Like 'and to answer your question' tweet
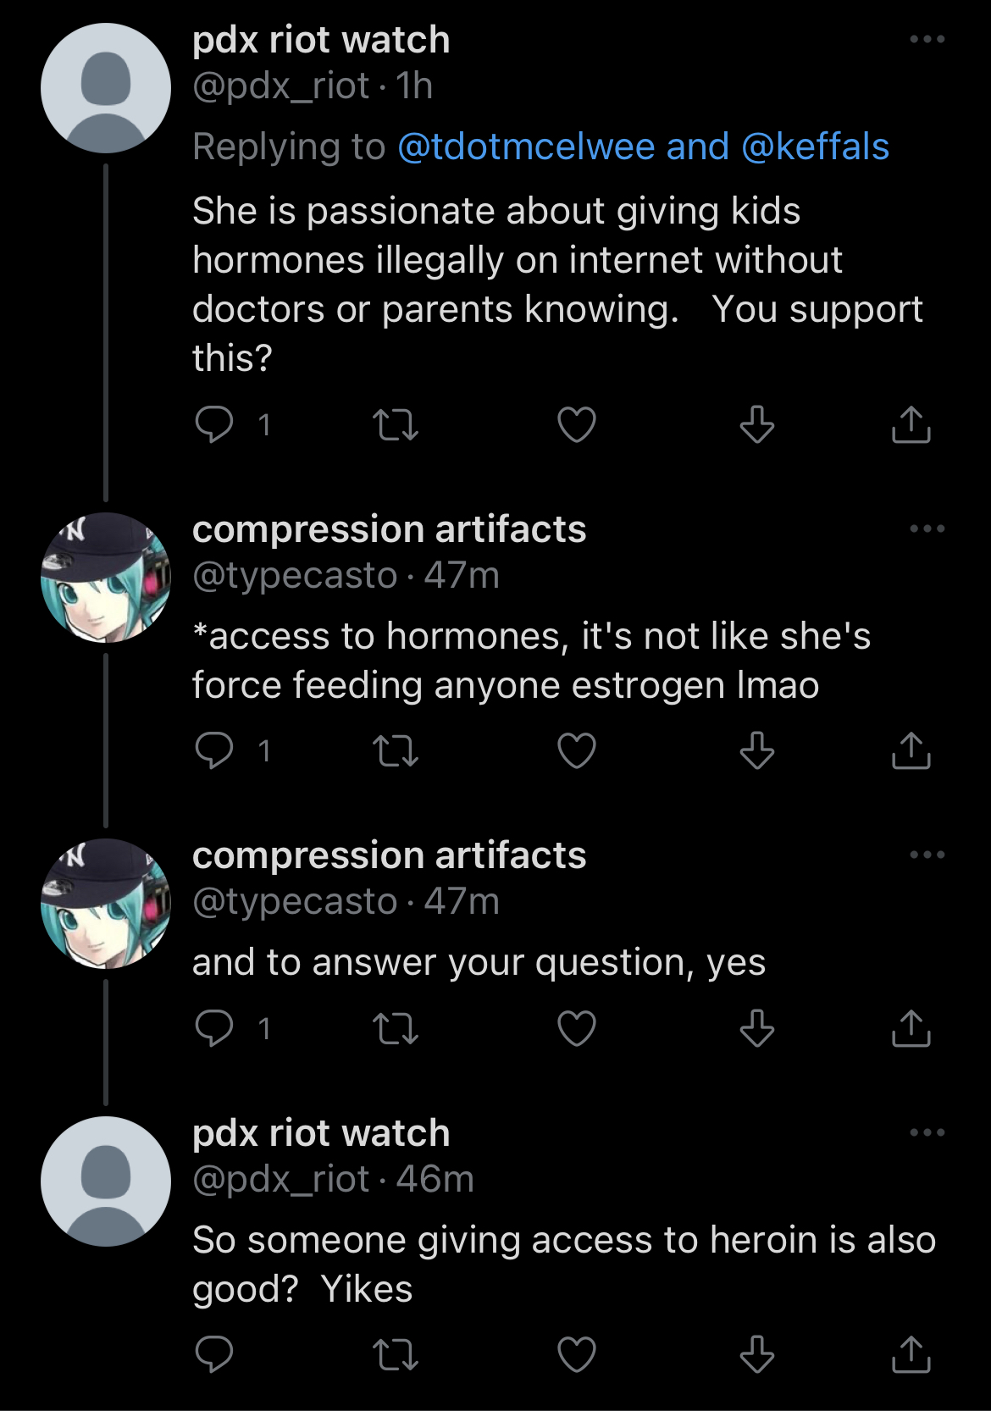Screen dimensions: 991x1411 [577, 1028]
